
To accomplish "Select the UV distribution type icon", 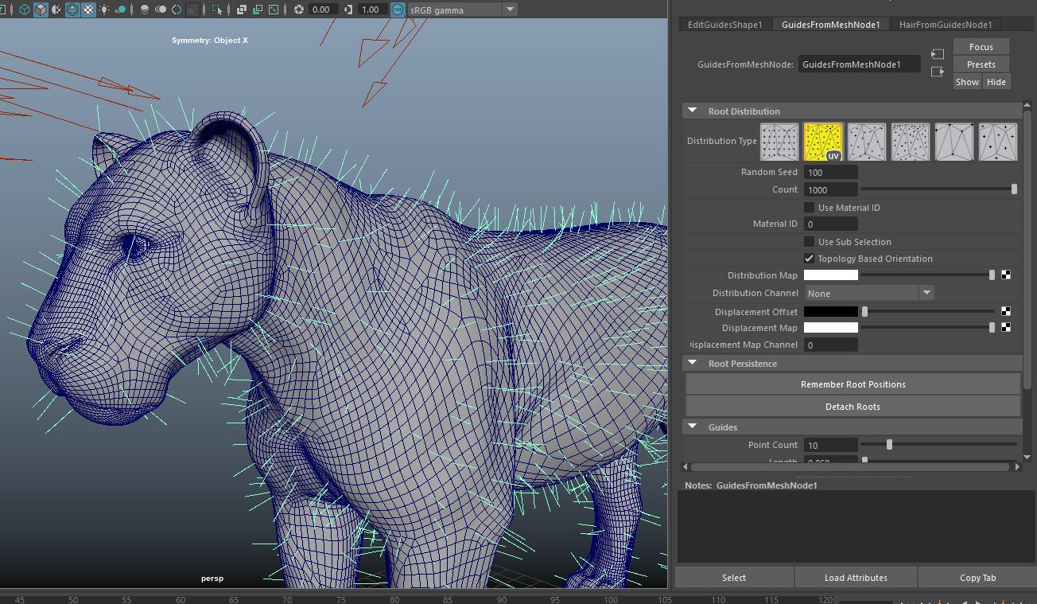I will point(822,142).
